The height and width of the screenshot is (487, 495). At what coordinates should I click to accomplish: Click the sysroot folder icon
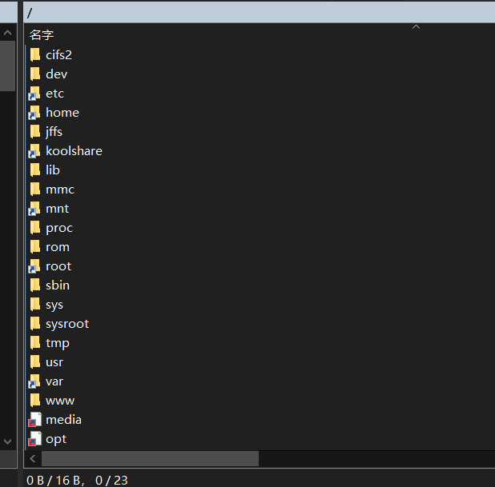coord(35,324)
